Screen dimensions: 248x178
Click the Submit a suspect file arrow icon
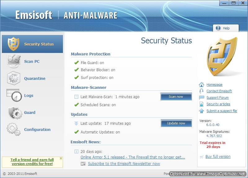click(x=201, y=111)
